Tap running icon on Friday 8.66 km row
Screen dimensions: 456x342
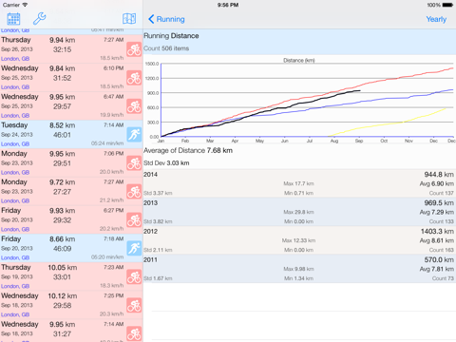pyautogui.click(x=134, y=248)
